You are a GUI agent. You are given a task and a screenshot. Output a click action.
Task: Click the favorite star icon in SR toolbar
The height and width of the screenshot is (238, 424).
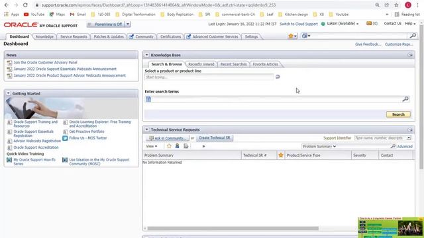coord(169,146)
